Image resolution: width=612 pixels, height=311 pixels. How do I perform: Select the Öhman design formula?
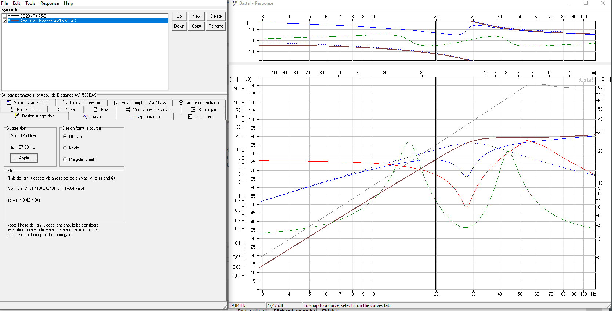click(65, 137)
